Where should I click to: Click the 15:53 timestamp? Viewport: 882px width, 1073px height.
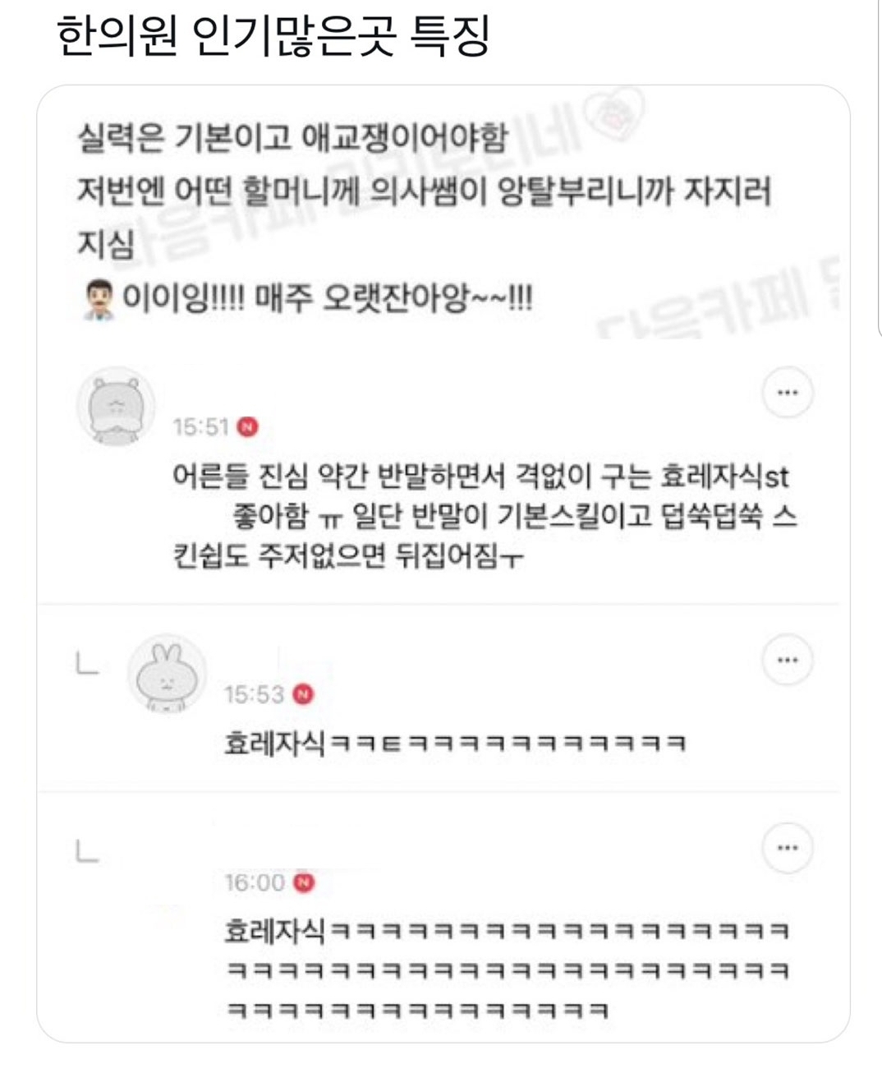click(254, 694)
